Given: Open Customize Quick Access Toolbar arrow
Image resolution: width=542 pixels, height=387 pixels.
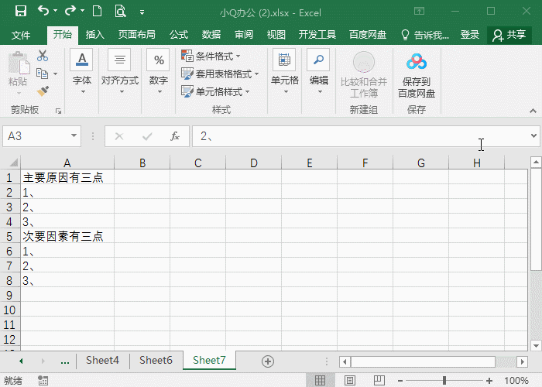Looking at the screenshot, I should (x=142, y=12).
